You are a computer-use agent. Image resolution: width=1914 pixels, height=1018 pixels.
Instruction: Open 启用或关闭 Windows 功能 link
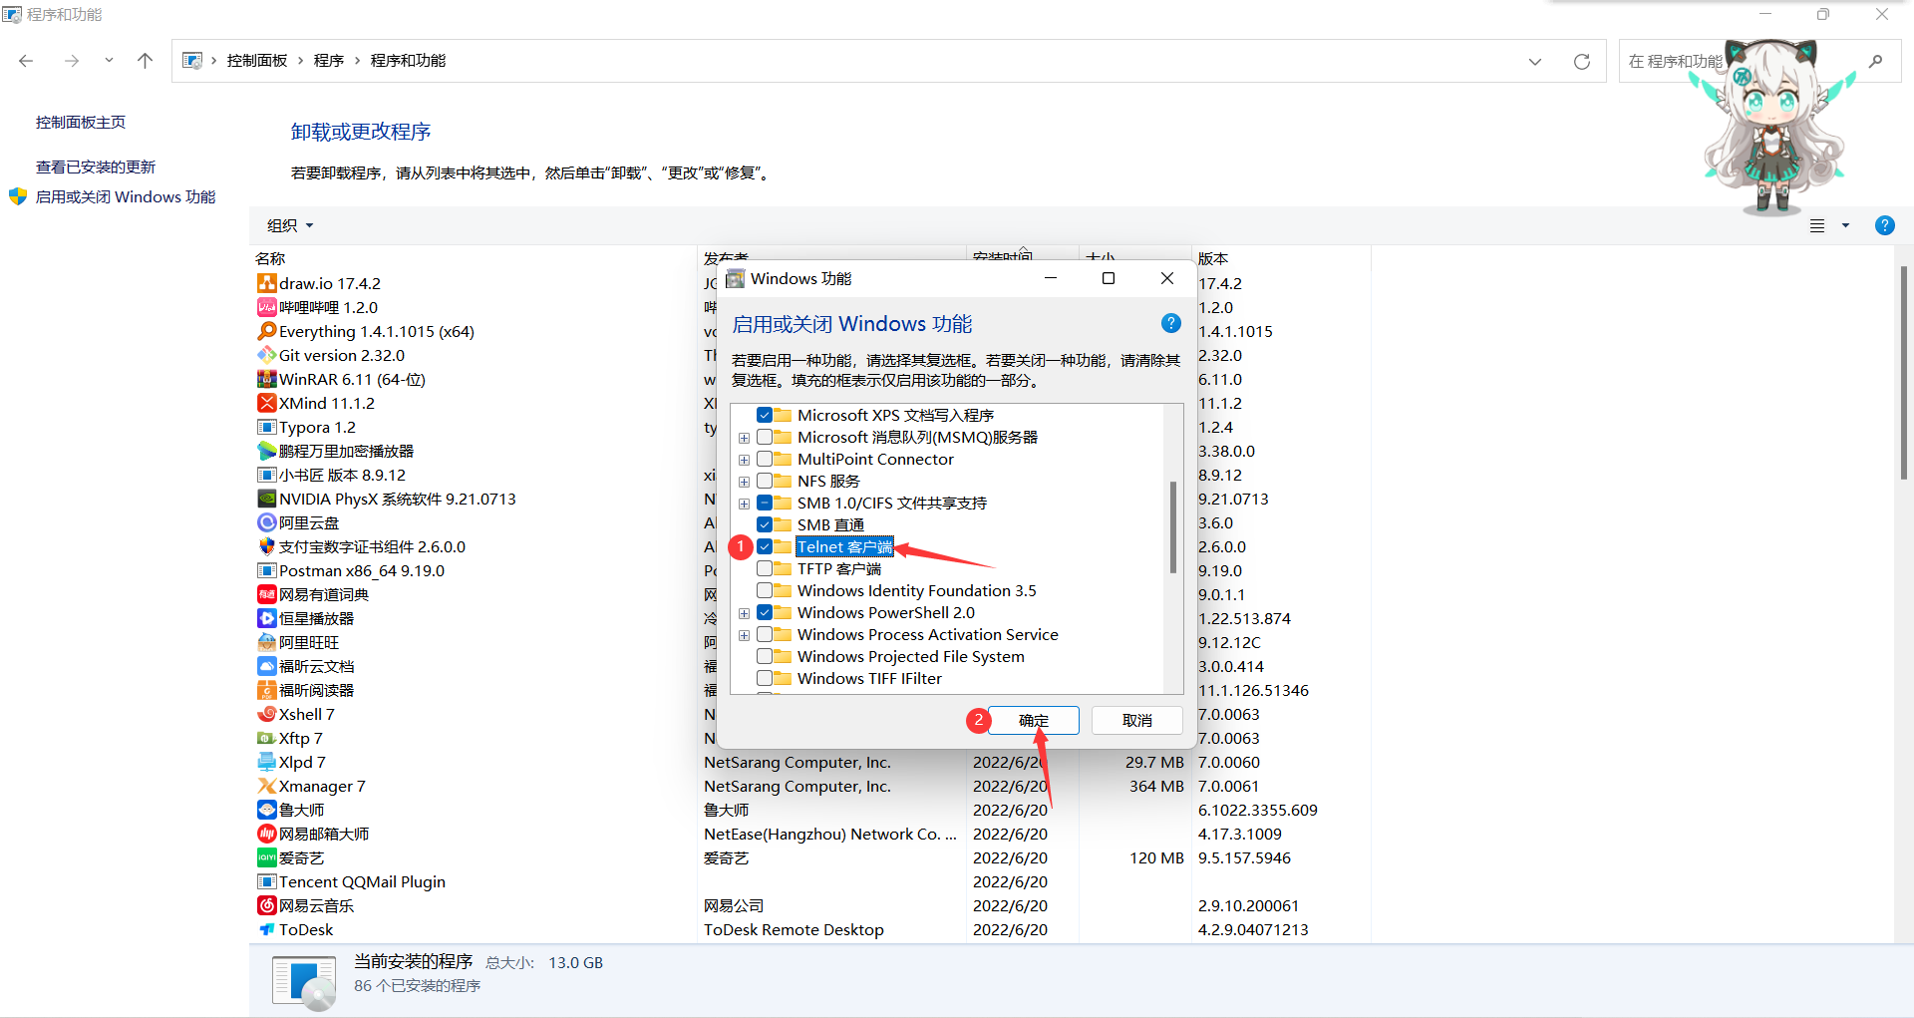click(x=126, y=196)
